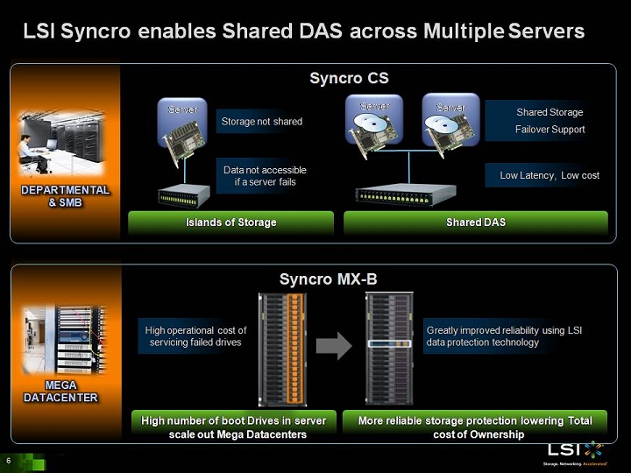Click the small storage enclosure under the single server
The image size is (631, 473).
(184, 195)
